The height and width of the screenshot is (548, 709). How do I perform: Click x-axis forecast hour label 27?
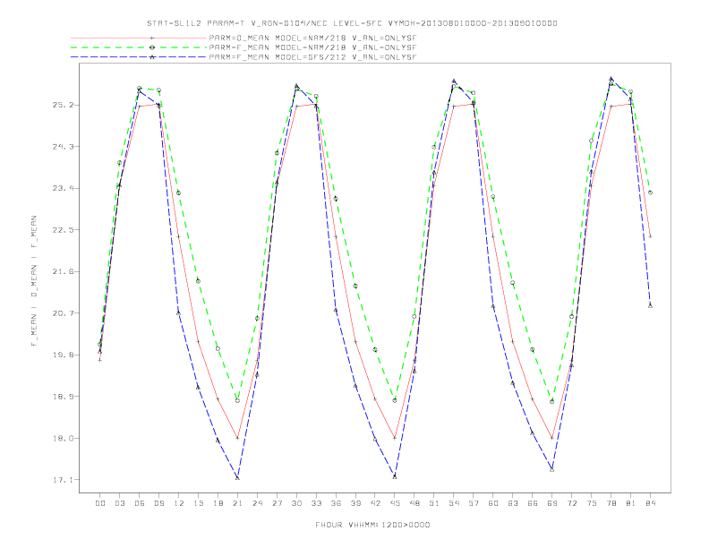tap(277, 503)
